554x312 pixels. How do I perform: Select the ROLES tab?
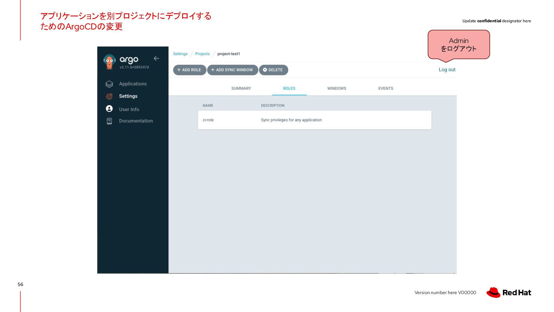click(x=289, y=88)
